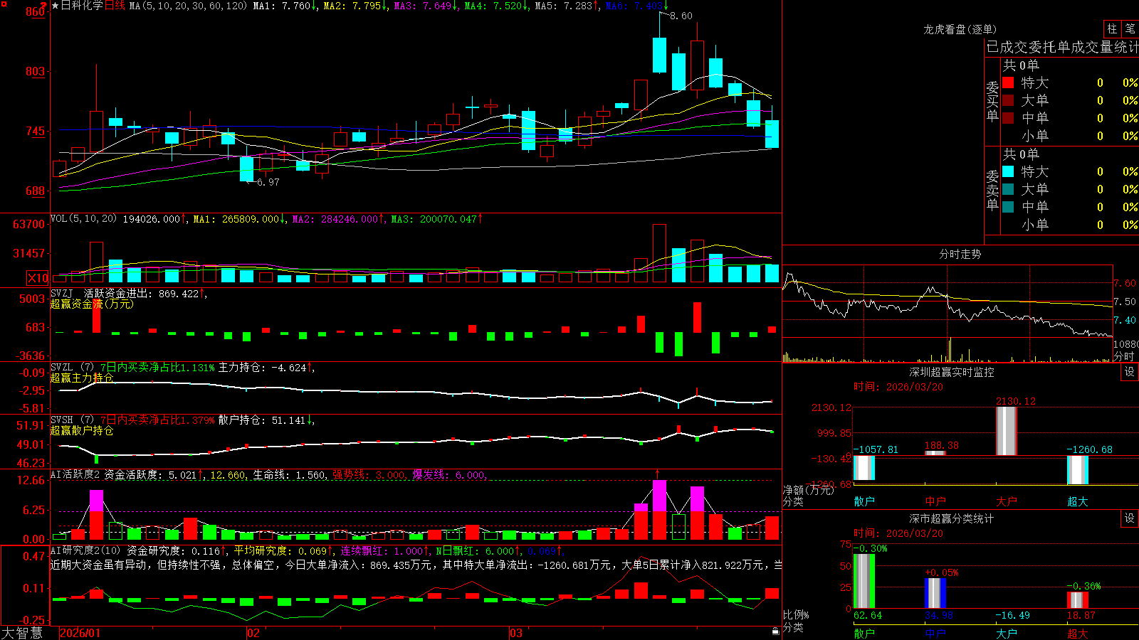Click the '散户持仓: 51.141' value

(x=261, y=420)
